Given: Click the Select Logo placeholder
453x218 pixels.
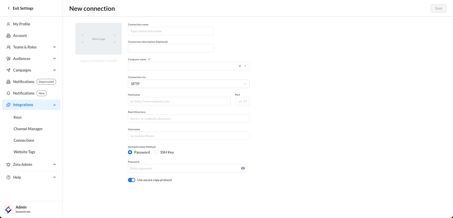Looking at the screenshot, I should pos(99,39).
